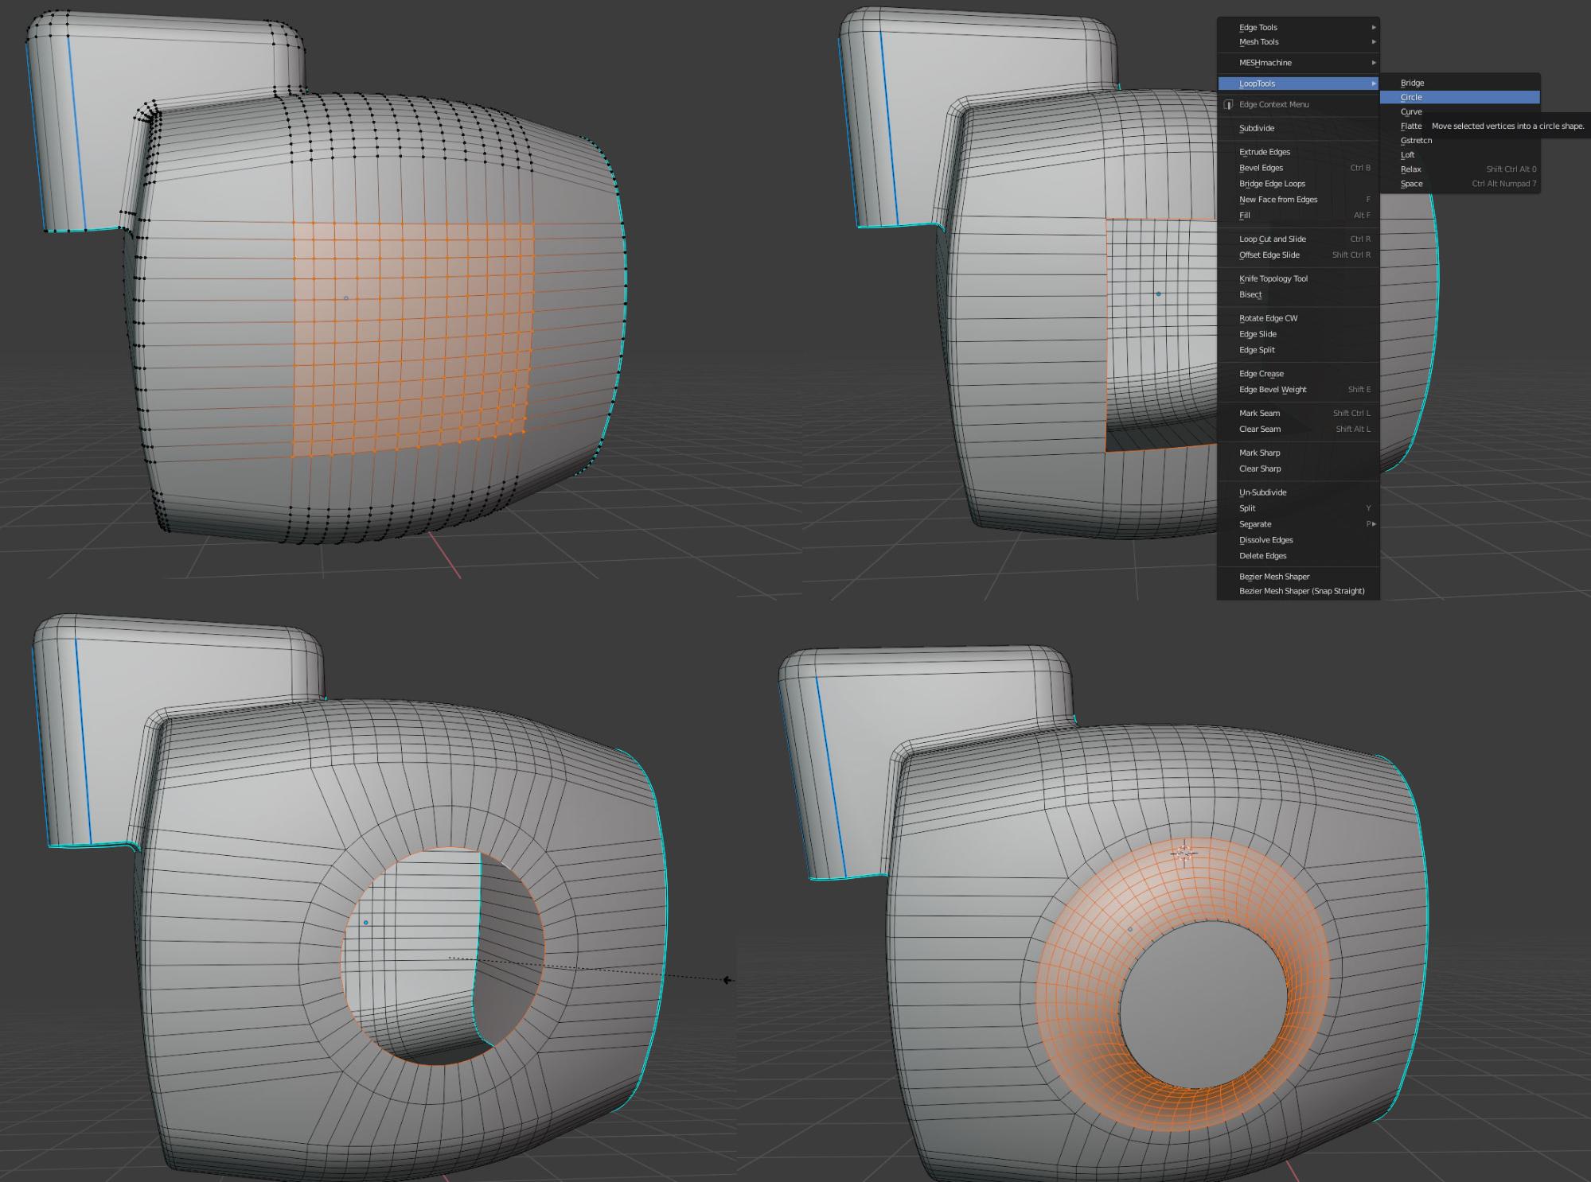Click Mark Seam menu item
Image resolution: width=1591 pixels, height=1182 pixels.
pos(1259,413)
